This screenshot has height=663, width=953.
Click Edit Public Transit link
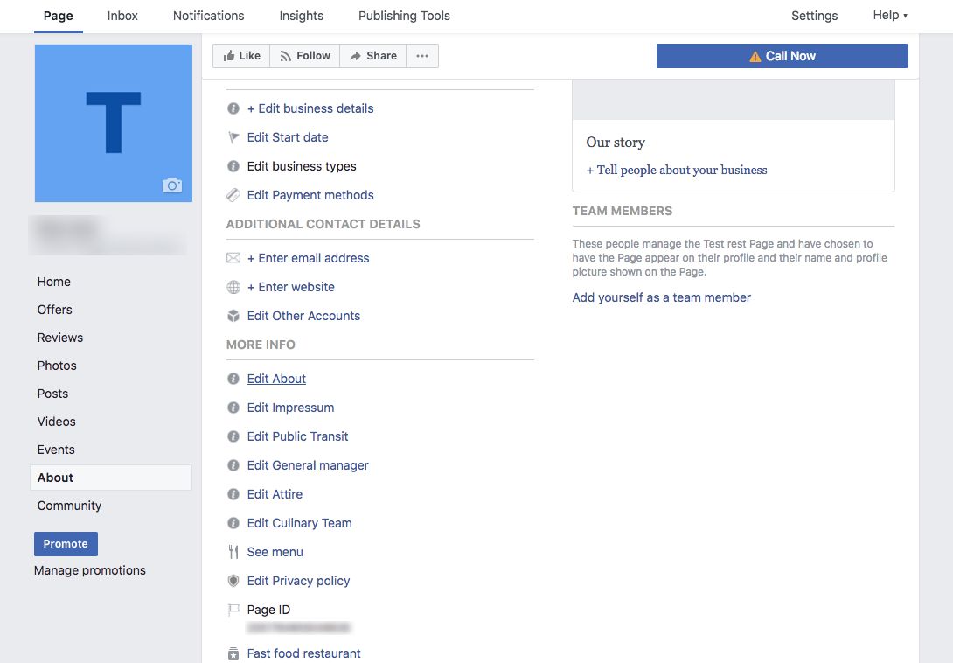[x=297, y=436]
